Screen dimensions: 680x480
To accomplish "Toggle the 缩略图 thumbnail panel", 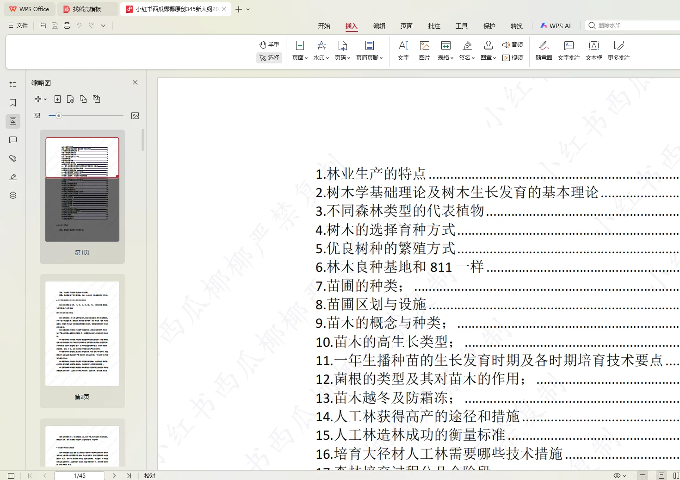I will [x=12, y=121].
